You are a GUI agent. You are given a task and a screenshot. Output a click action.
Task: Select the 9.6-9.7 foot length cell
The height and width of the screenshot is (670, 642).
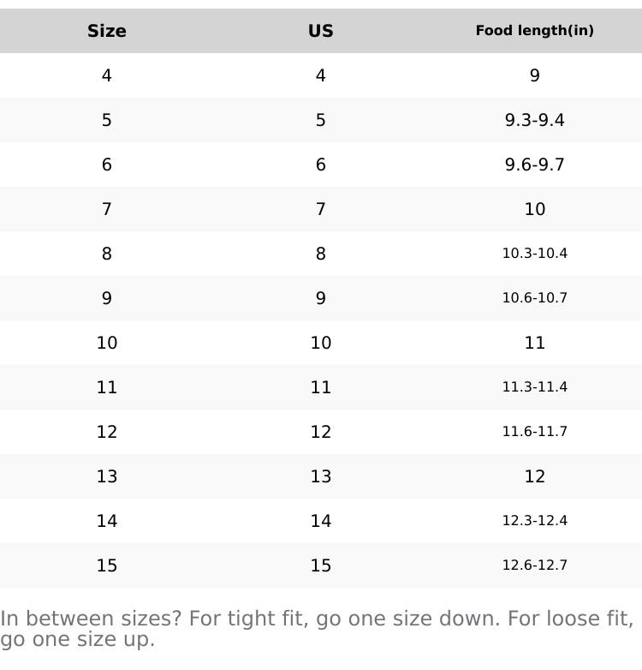(x=534, y=165)
